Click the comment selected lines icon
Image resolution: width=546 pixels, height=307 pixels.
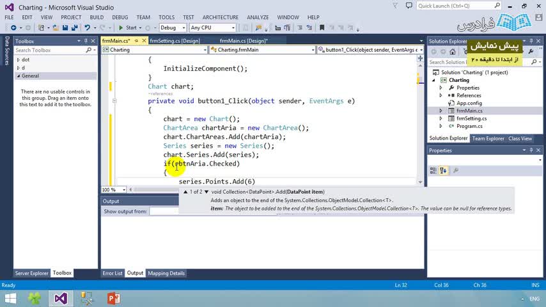[300, 28]
